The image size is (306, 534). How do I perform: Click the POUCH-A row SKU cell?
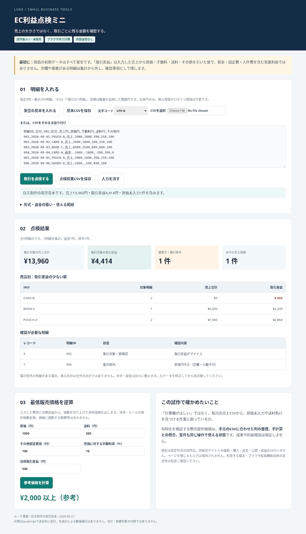31,320
